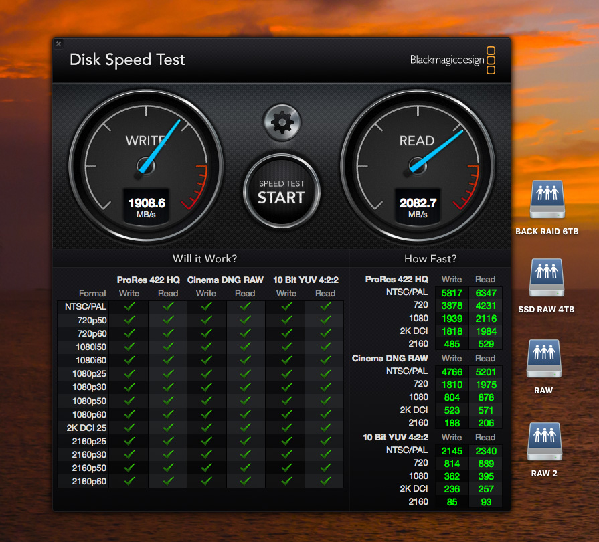Click the Will it Work? heading

click(205, 258)
